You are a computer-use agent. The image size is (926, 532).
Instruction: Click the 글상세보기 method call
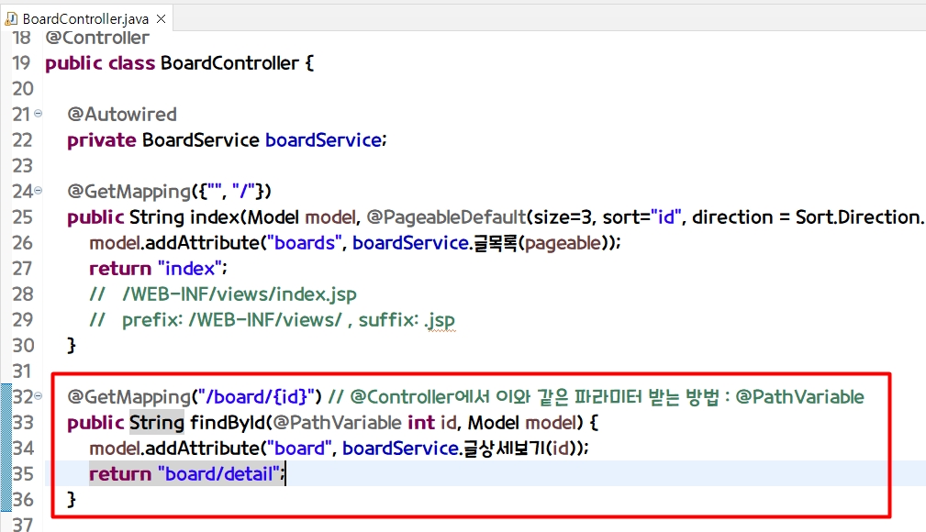505,449
